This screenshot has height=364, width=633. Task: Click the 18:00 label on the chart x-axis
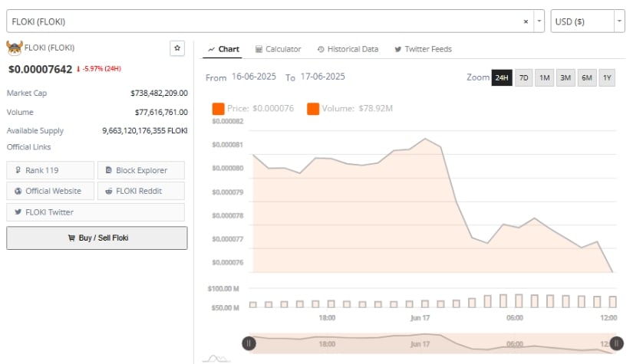(x=327, y=318)
